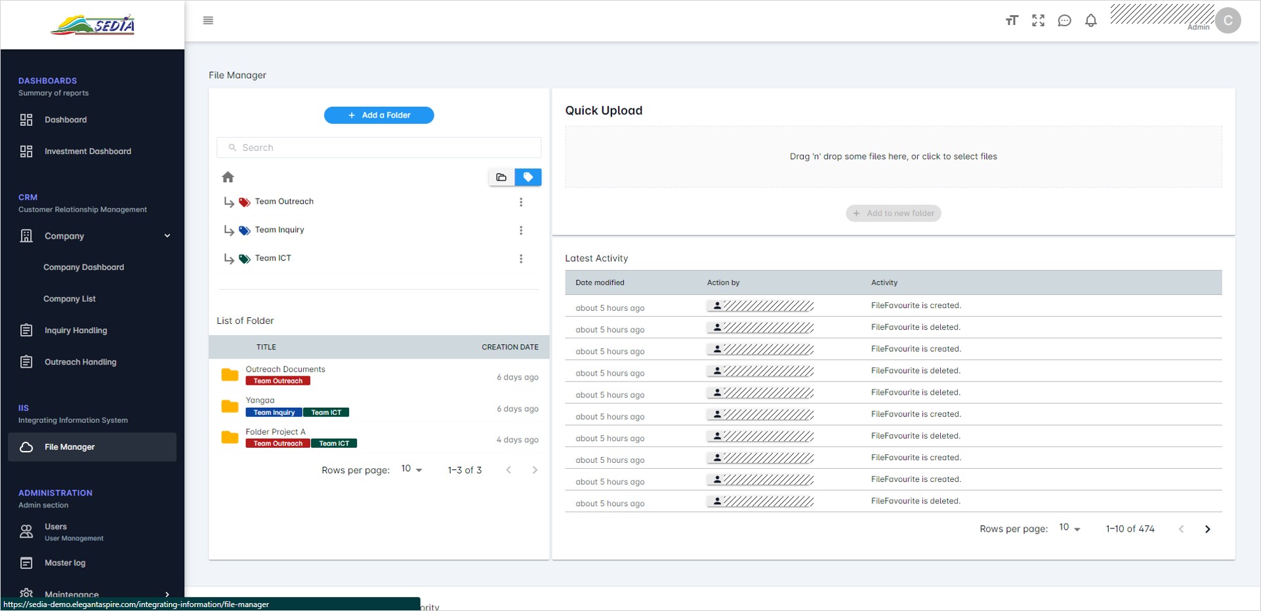Open the Outreach Documents folder

[285, 369]
